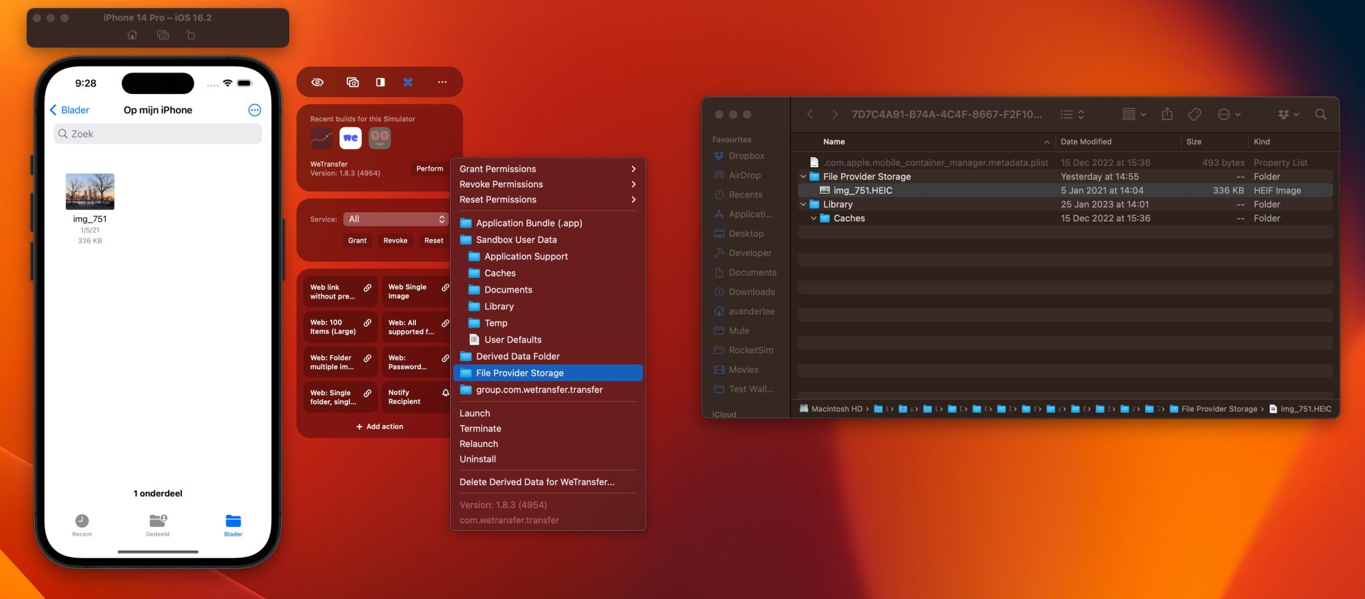Viewport: 1365px width, 599px height.
Task: Open the Service dropdown set to All
Action: [396, 219]
